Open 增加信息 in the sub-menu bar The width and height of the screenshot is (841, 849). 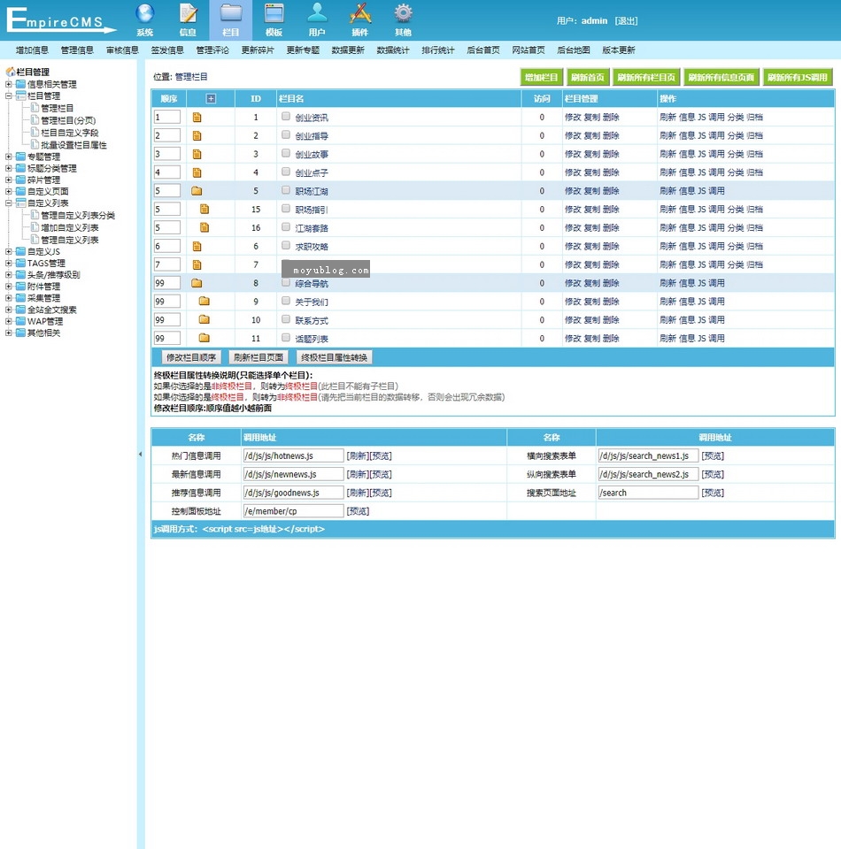tap(32, 50)
